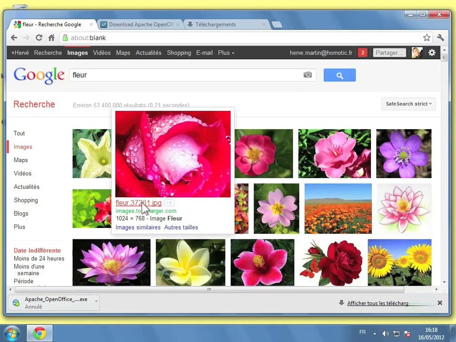The image size is (456, 342).
Task: Click the Apache_OpenOffice exe download item
Action: coord(51,303)
